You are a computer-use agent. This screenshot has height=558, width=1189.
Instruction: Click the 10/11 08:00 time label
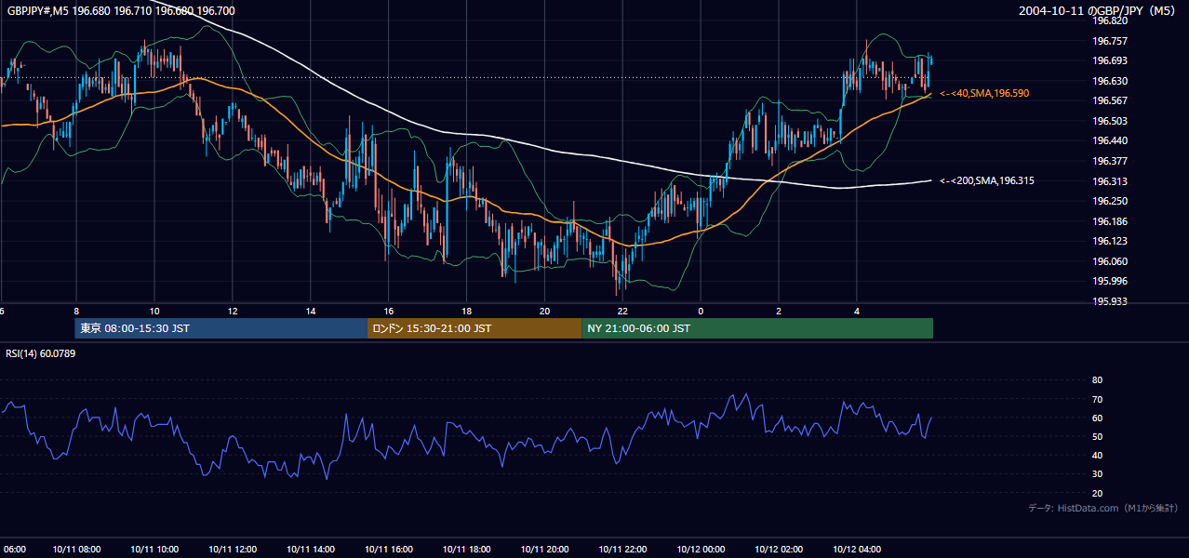[76, 549]
